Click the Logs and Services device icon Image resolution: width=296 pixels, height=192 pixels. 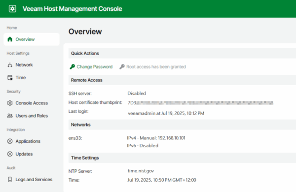tap(10, 179)
